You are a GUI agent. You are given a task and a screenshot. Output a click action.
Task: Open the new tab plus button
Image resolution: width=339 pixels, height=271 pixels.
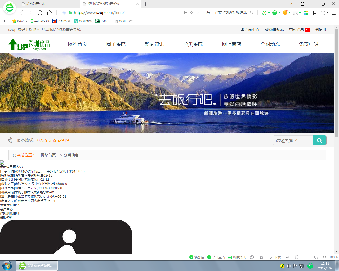(x=145, y=4)
